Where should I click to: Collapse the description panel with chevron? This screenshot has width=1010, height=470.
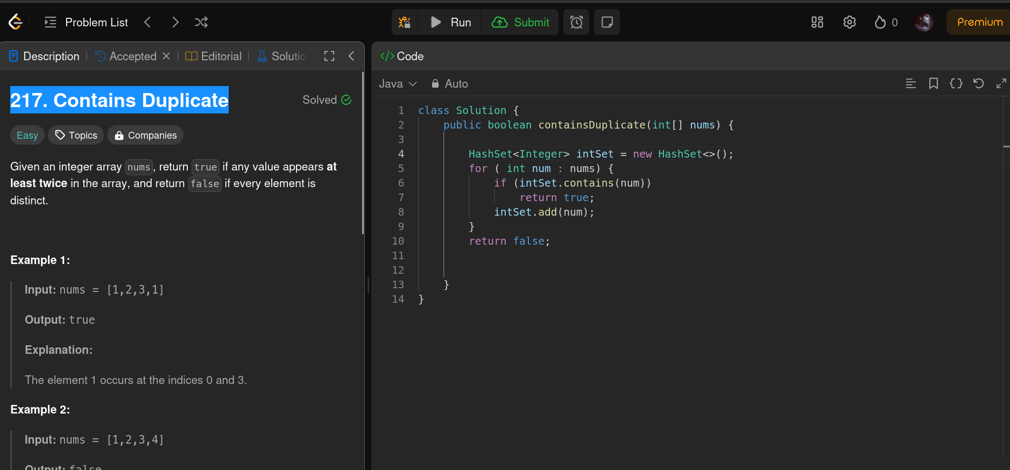351,56
